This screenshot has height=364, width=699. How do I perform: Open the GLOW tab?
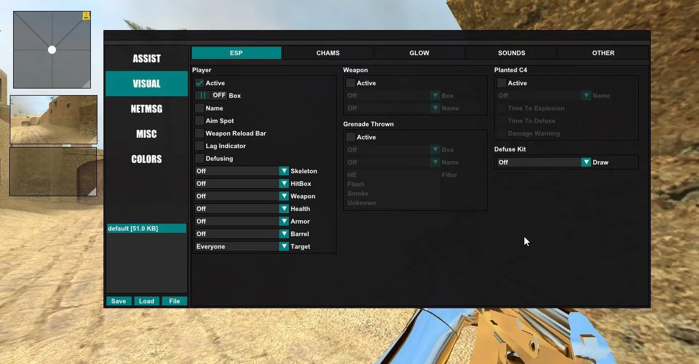[x=419, y=53]
